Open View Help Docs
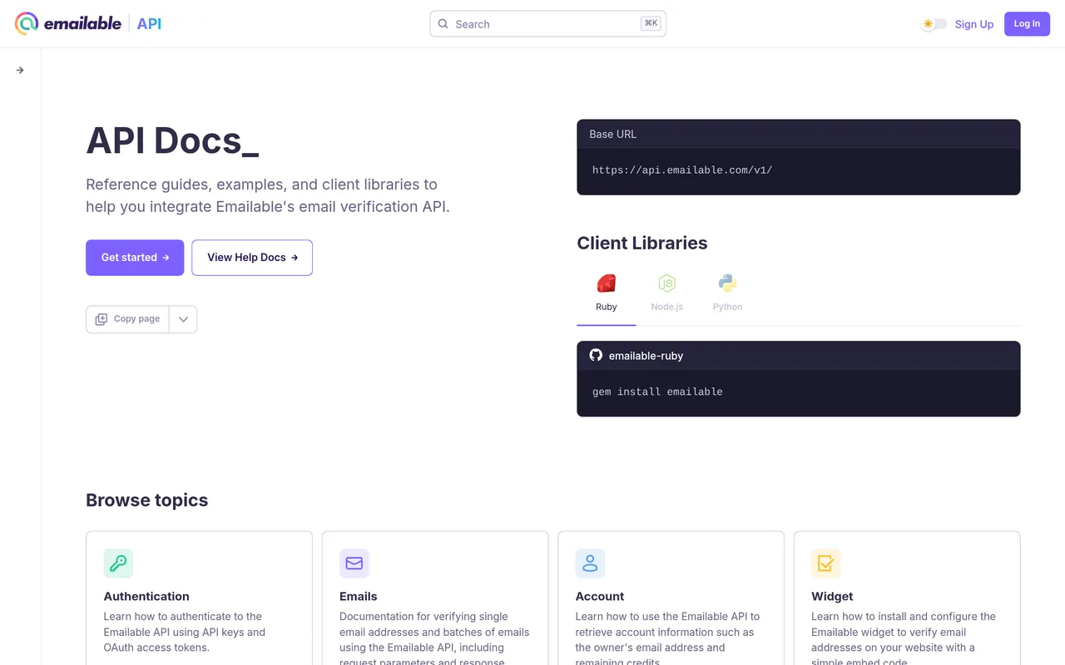The image size is (1065, 665). pos(252,258)
